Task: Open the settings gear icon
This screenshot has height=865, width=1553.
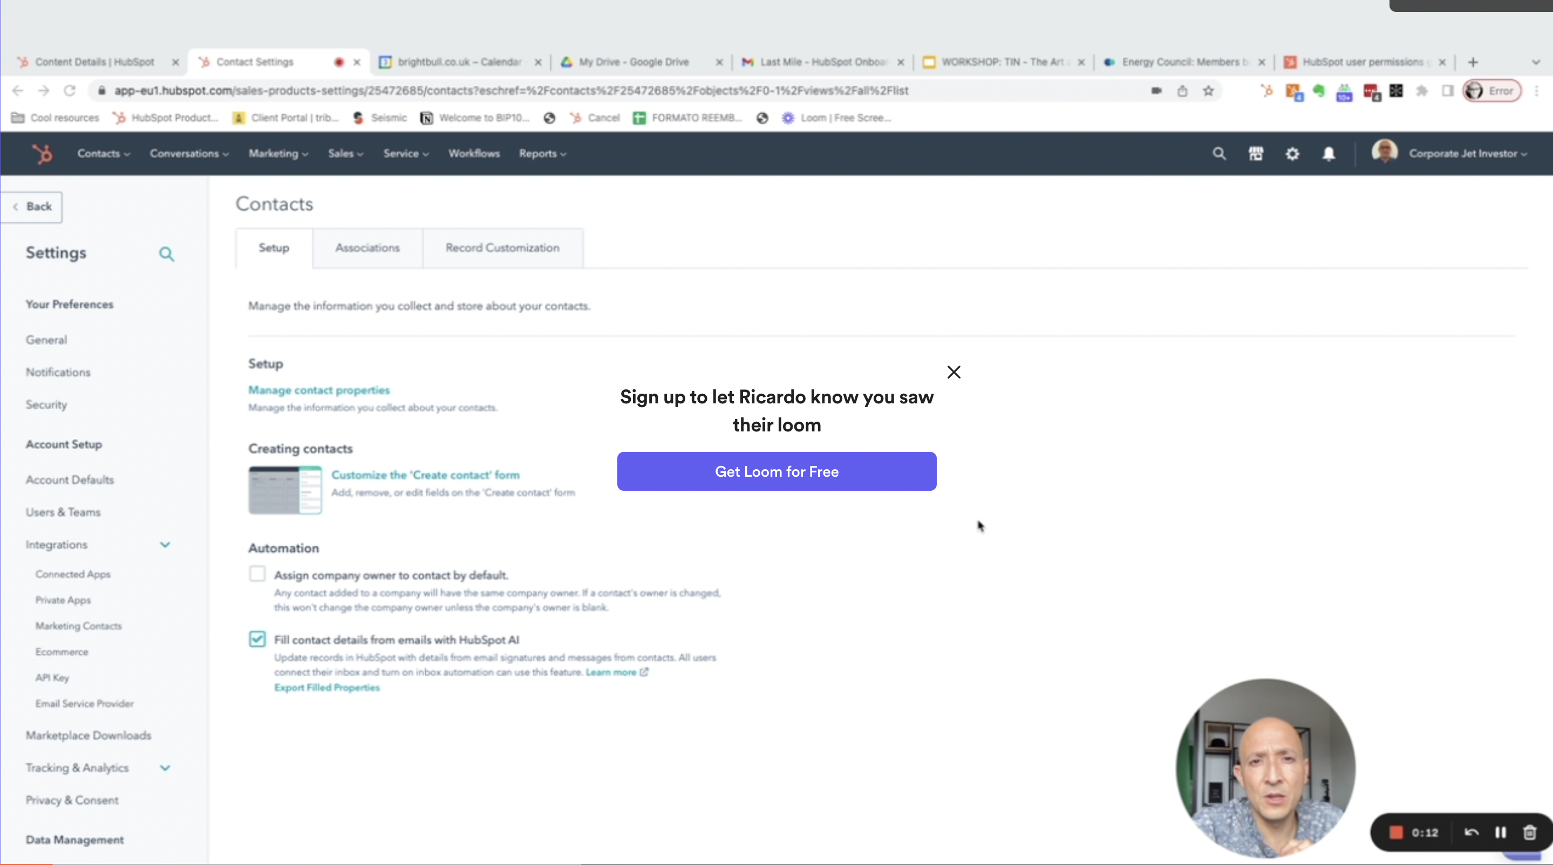Action: coord(1292,154)
